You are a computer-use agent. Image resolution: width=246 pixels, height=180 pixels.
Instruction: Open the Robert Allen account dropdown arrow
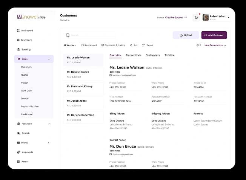pyautogui.click(x=228, y=17)
